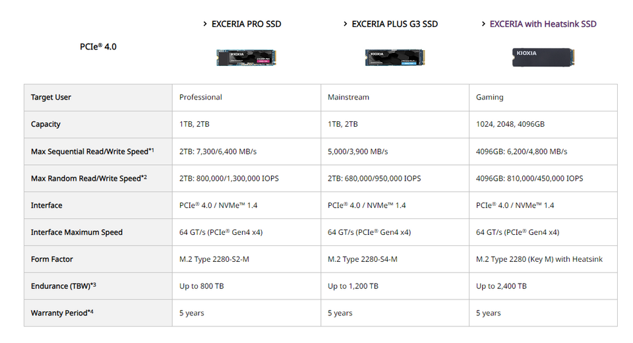Click footnote *4 on Warranty Period
Image resolution: width=633 pixels, height=343 pixels.
[90, 311]
